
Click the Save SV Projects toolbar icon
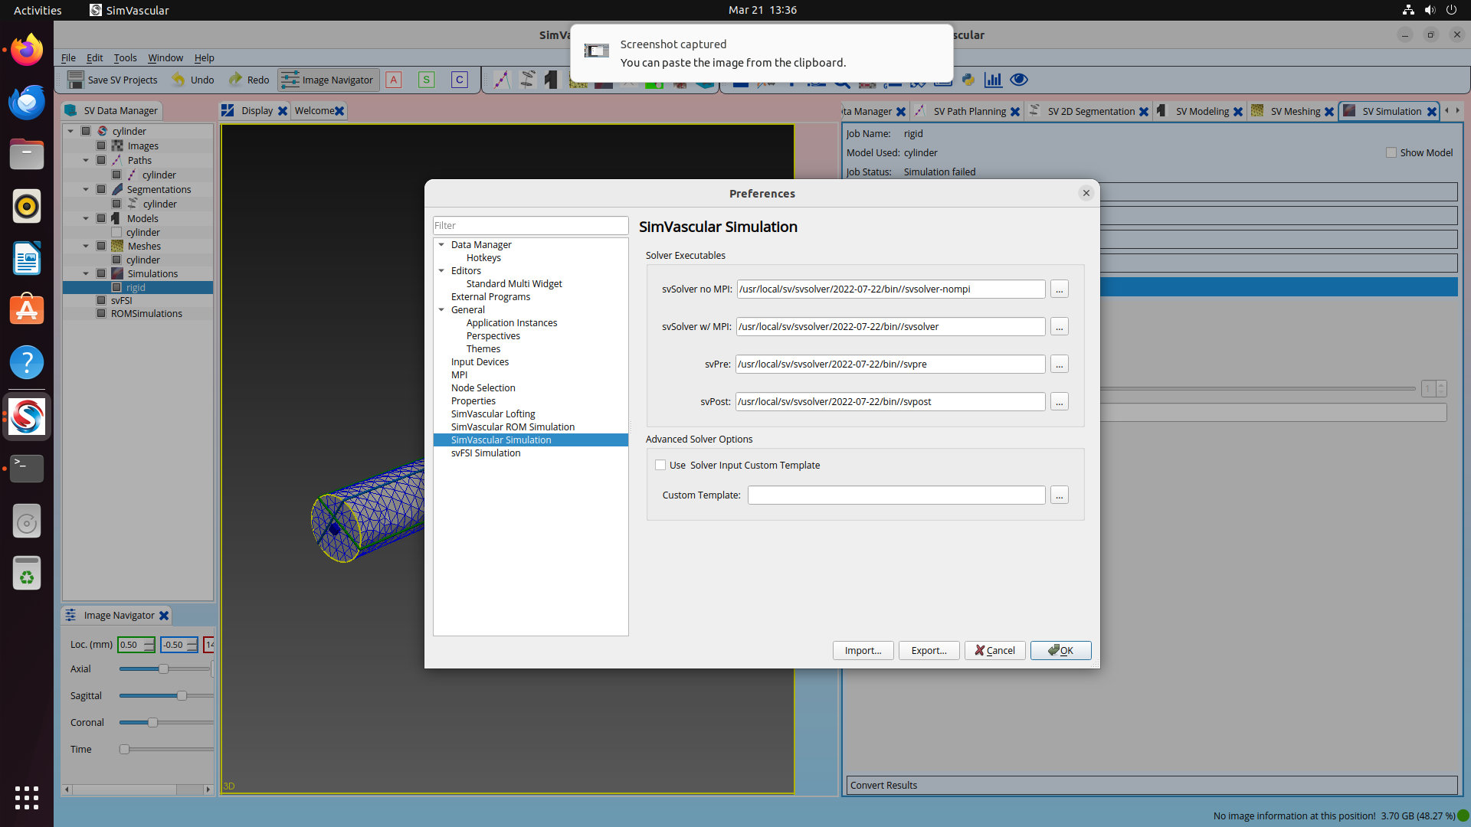point(75,80)
